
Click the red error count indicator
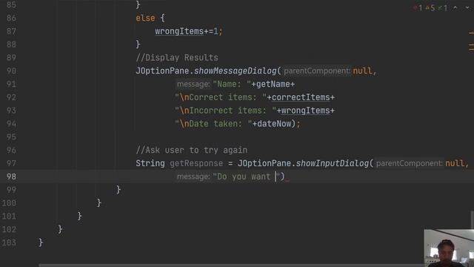tap(418, 8)
